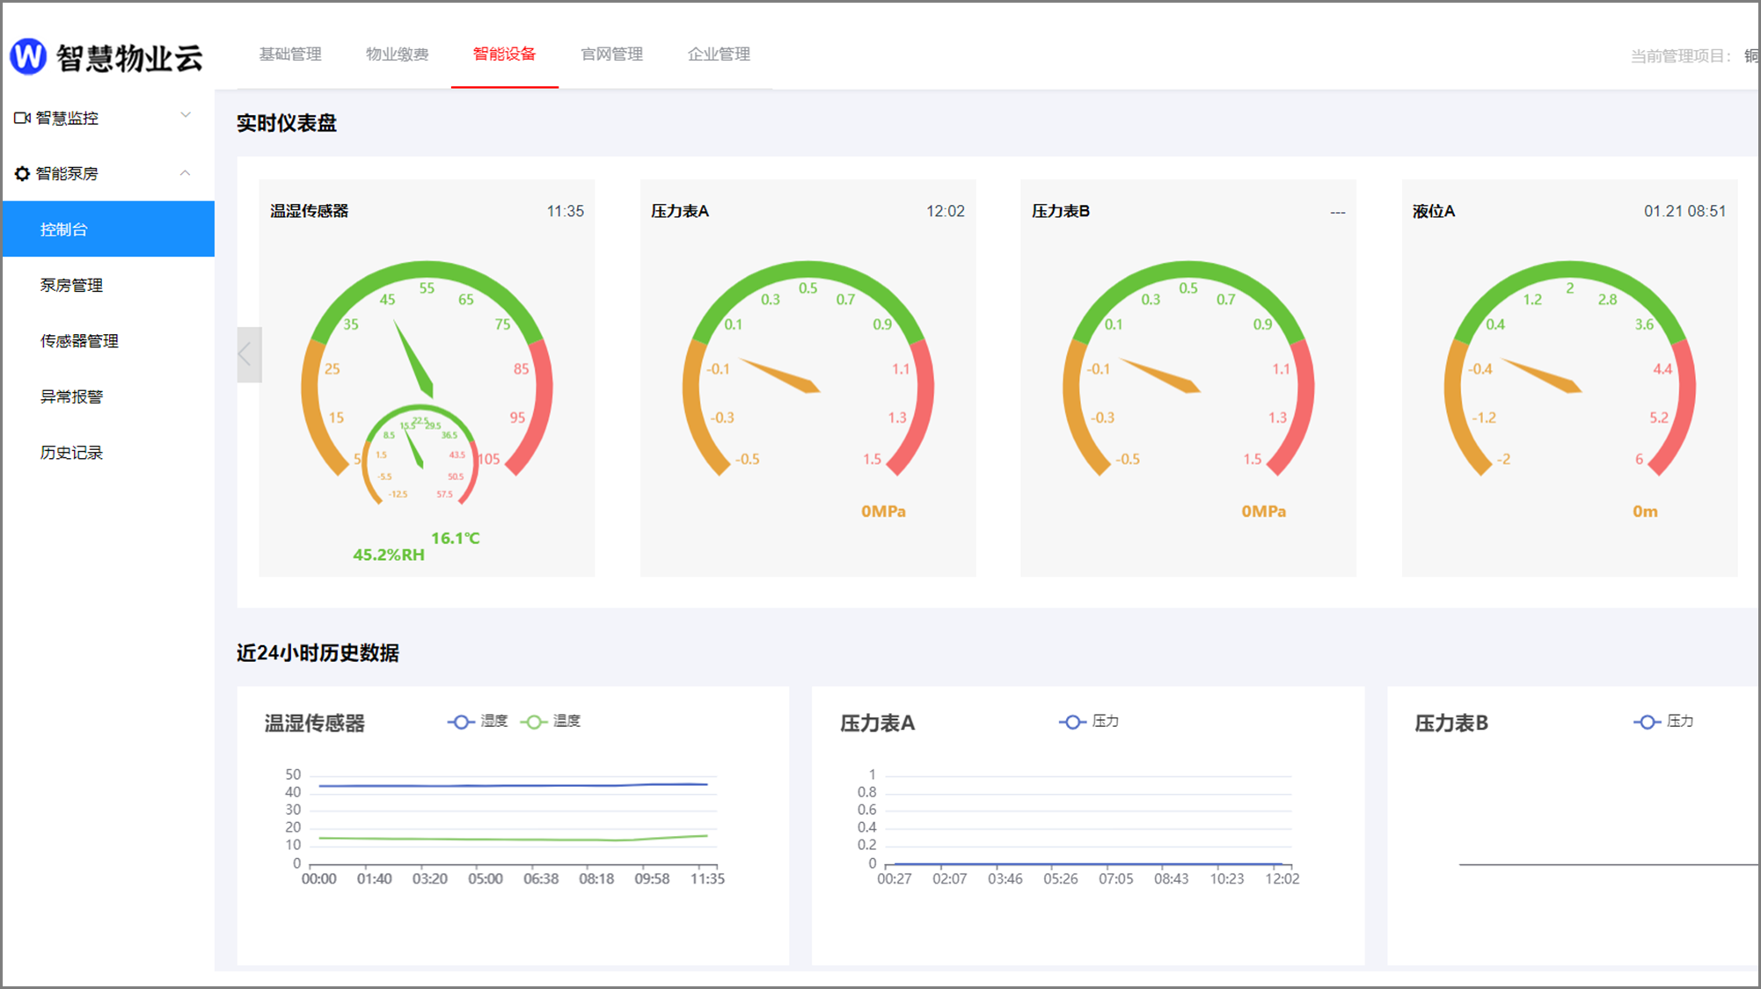Open 泵房管理 in the sidebar
1761x989 pixels.
pos(71,286)
